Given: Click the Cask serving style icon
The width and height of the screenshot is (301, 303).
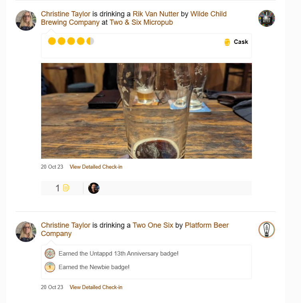Looking at the screenshot, I should click(x=227, y=42).
